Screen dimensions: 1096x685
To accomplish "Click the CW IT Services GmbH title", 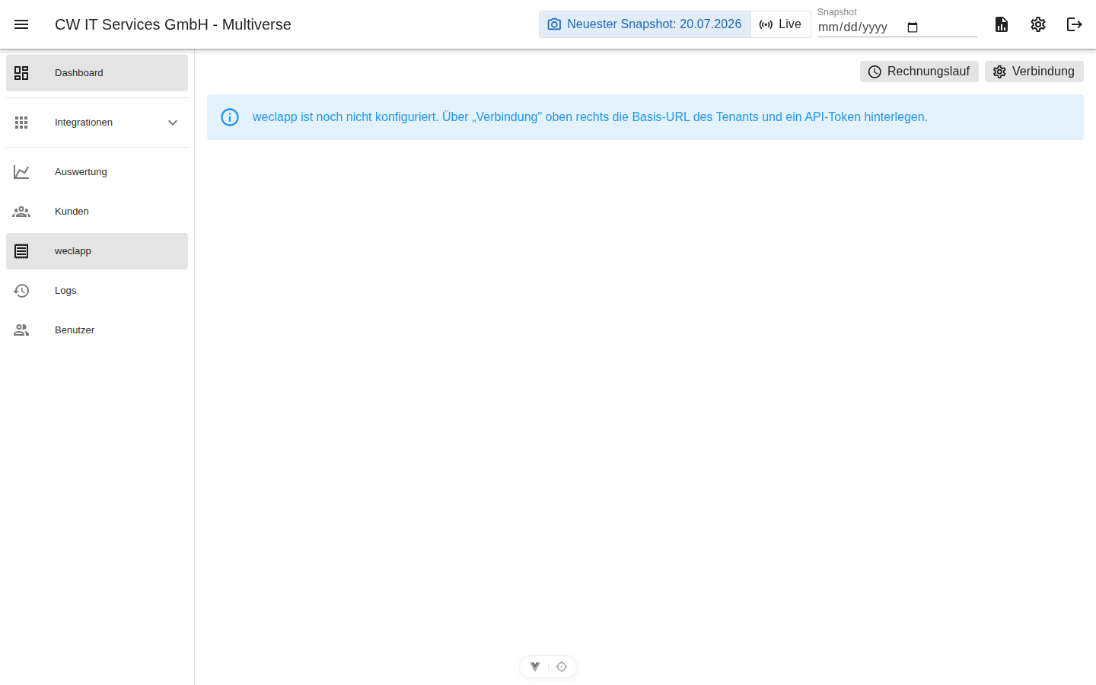I will point(173,24).
